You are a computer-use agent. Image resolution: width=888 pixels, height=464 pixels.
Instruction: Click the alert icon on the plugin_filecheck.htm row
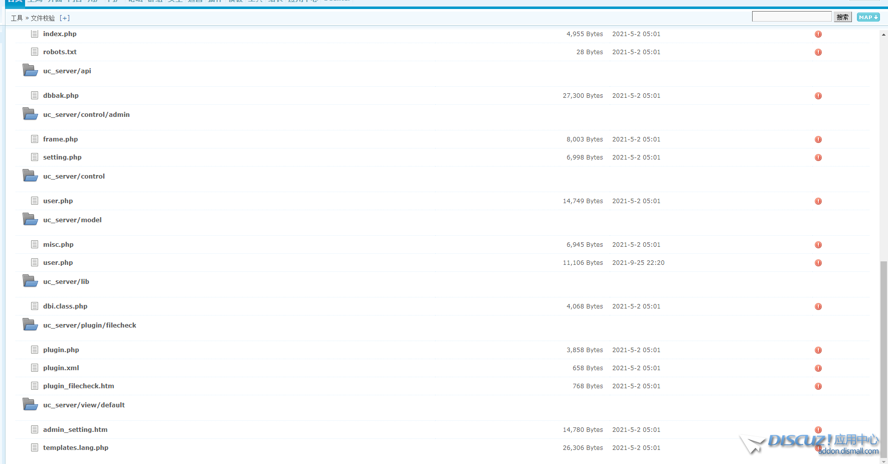(818, 386)
